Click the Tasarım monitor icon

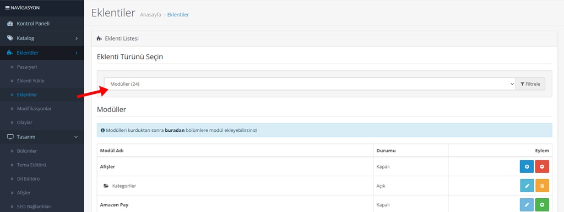tap(10, 137)
